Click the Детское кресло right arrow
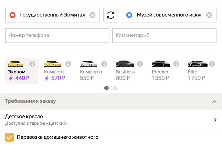The image size is (222, 153). pos(215,120)
